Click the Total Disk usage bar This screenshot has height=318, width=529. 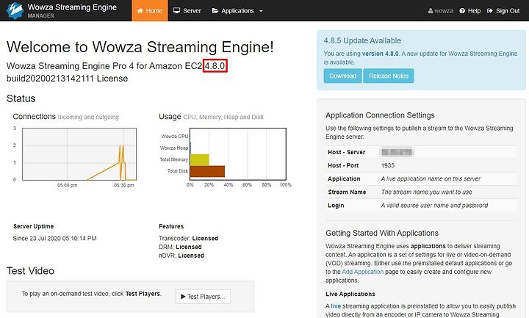click(x=207, y=171)
